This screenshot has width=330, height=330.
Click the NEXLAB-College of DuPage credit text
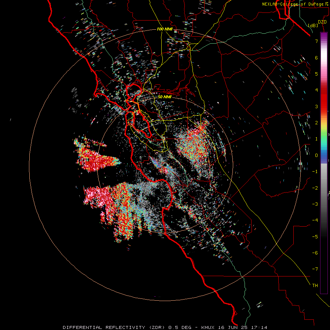pos(295,4)
